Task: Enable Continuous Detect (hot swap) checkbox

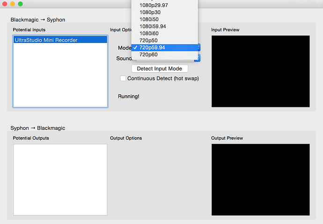Action: 123,78
